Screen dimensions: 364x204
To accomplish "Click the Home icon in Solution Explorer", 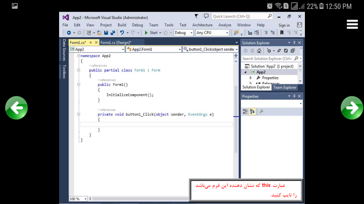I will (x=259, y=50).
